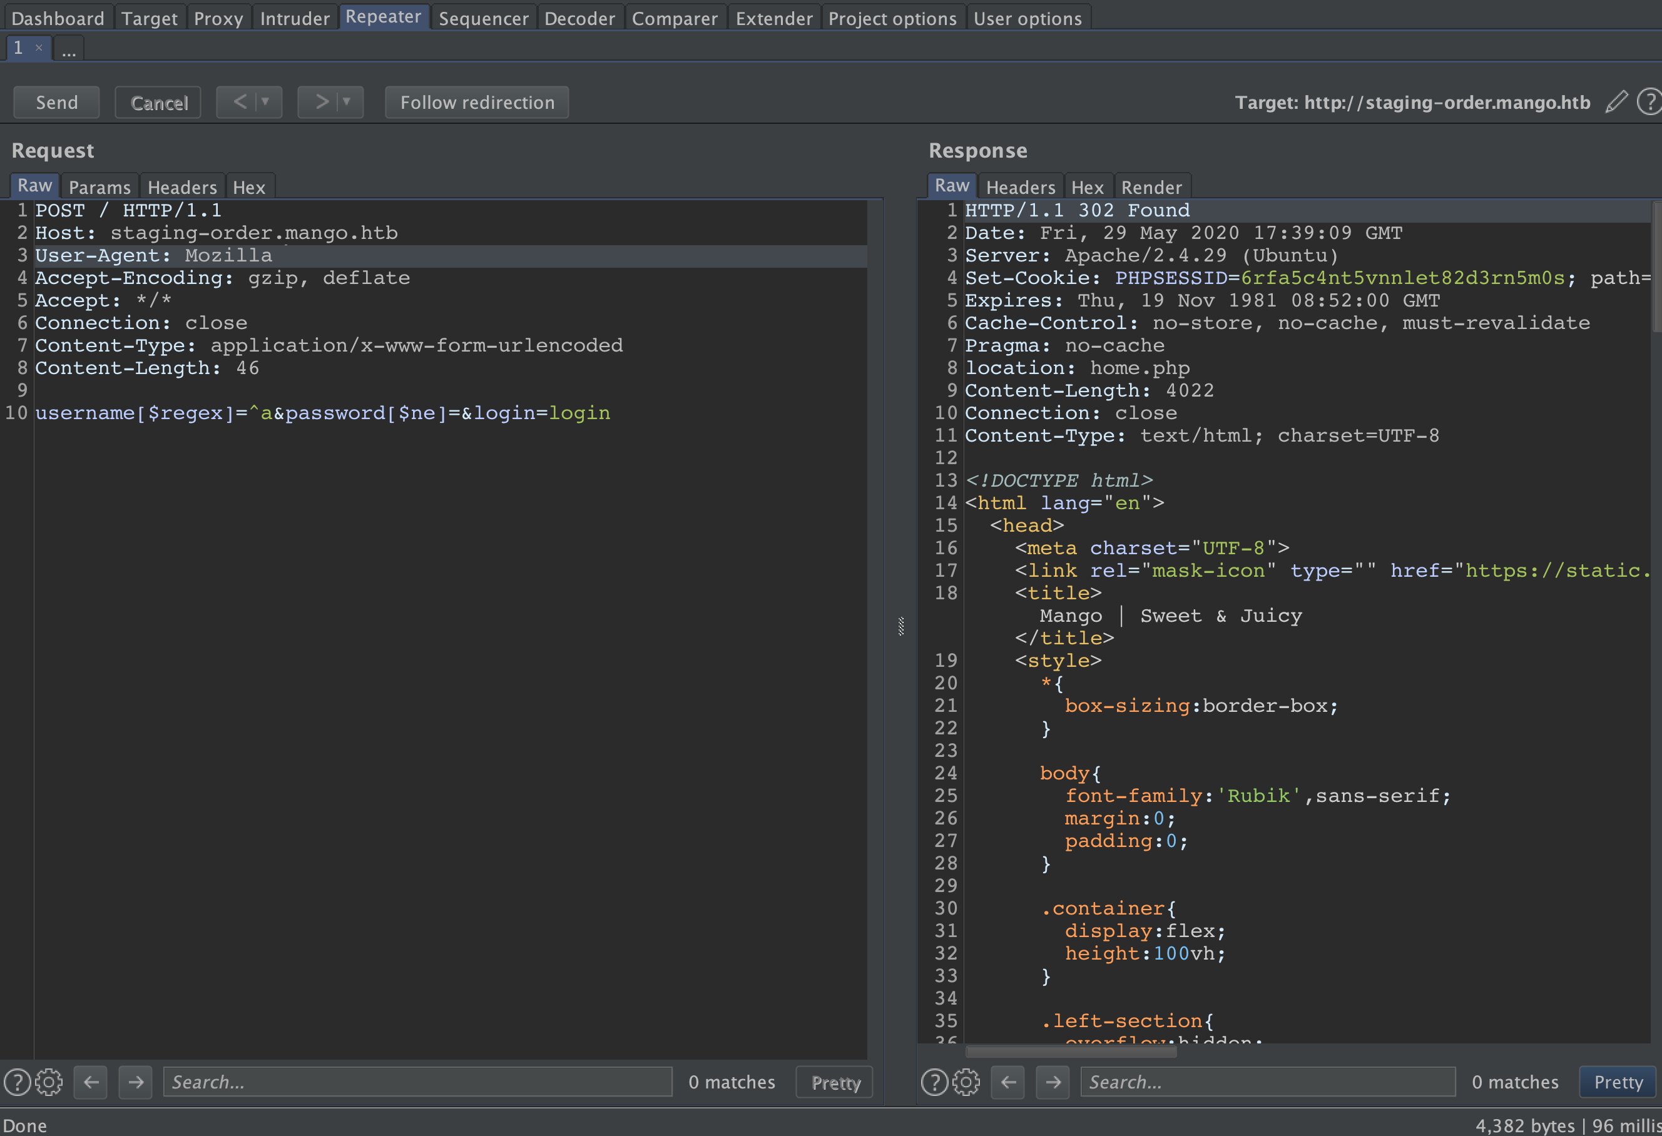
Task: Click Follow redirection button
Action: click(x=477, y=102)
